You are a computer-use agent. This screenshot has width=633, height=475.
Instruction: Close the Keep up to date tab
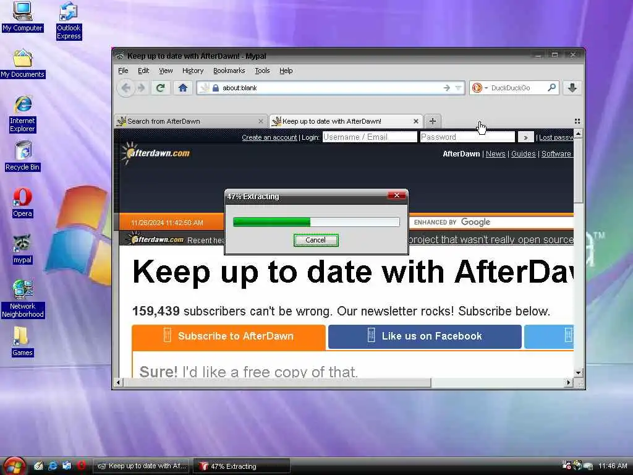coord(416,121)
